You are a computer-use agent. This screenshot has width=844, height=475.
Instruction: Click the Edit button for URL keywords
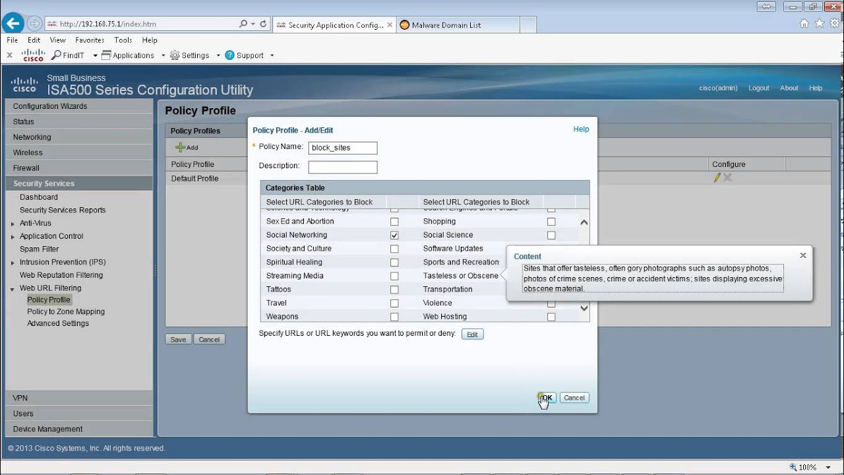pyautogui.click(x=472, y=334)
